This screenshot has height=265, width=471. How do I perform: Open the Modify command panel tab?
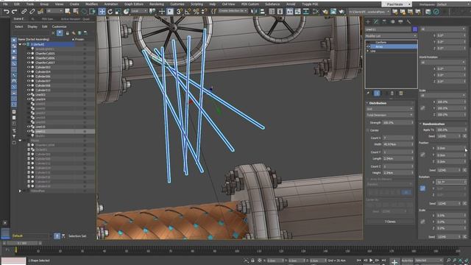[376, 21]
